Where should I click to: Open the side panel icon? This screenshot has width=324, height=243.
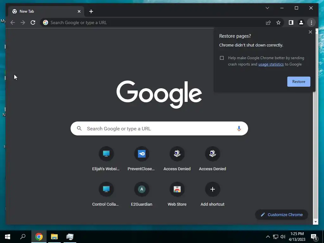[291, 22]
